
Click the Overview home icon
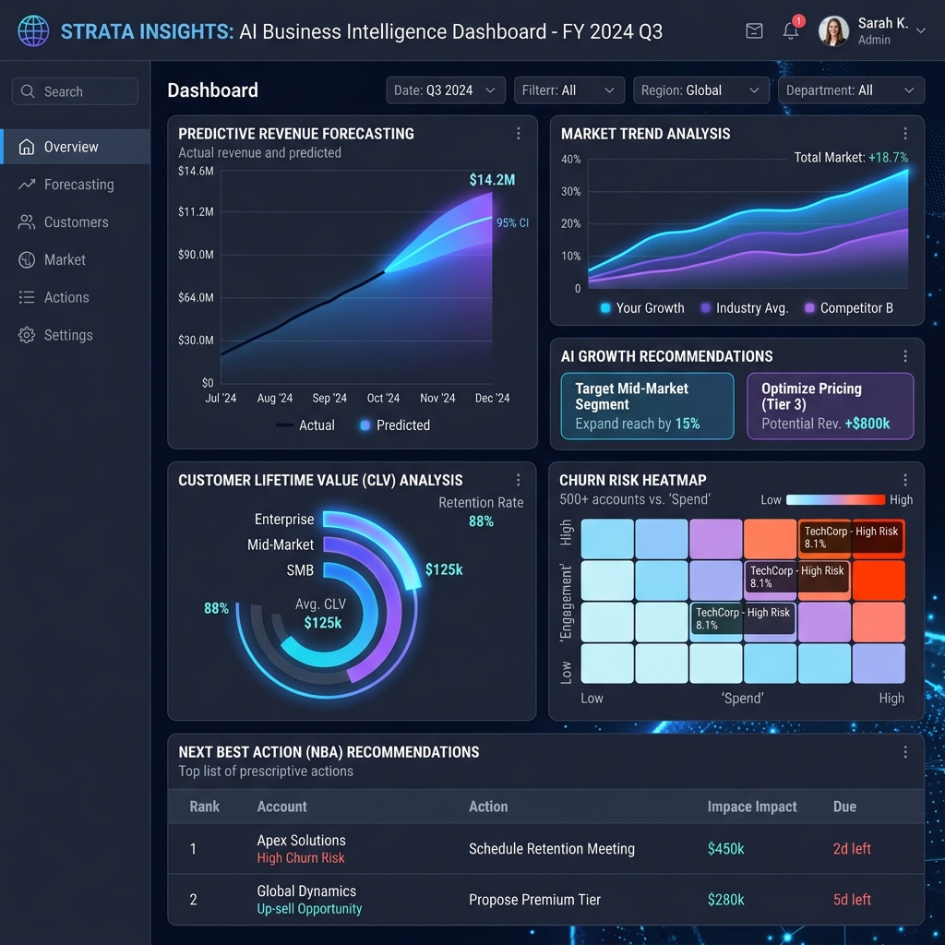point(27,147)
